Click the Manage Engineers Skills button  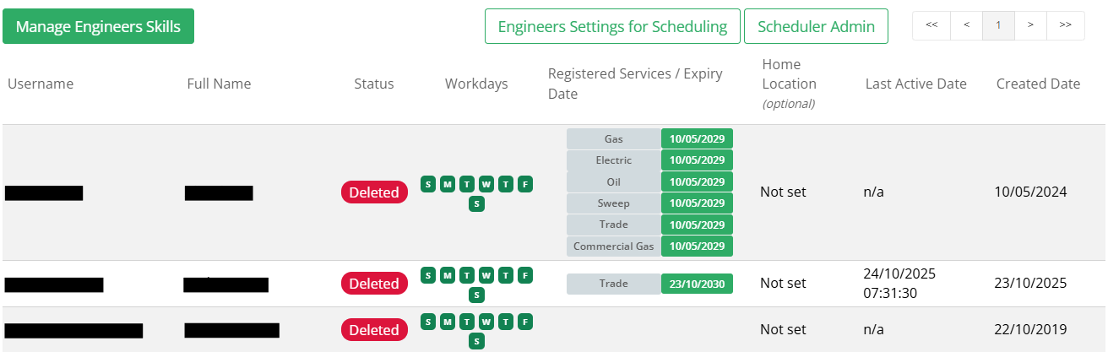click(98, 26)
